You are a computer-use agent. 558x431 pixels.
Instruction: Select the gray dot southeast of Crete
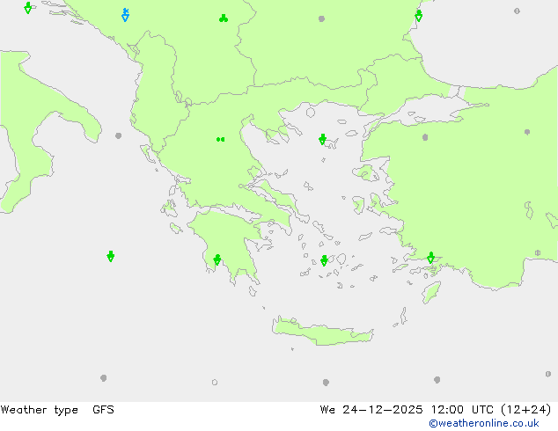click(437, 380)
